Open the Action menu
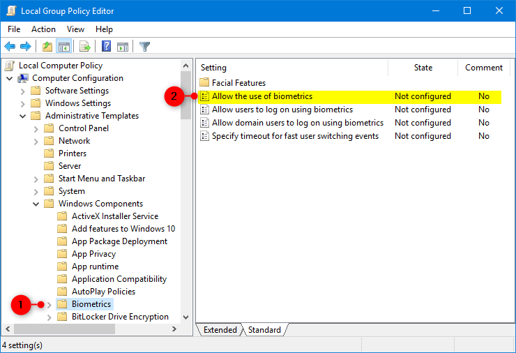This screenshot has width=516, height=353. (x=43, y=29)
